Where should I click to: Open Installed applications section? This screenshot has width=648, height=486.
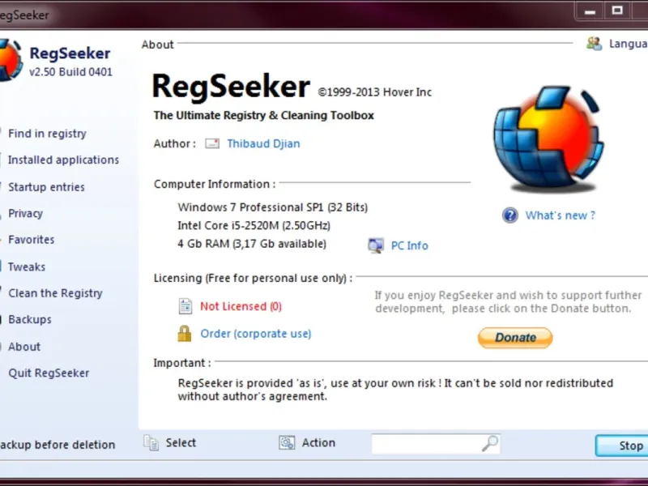(x=63, y=160)
